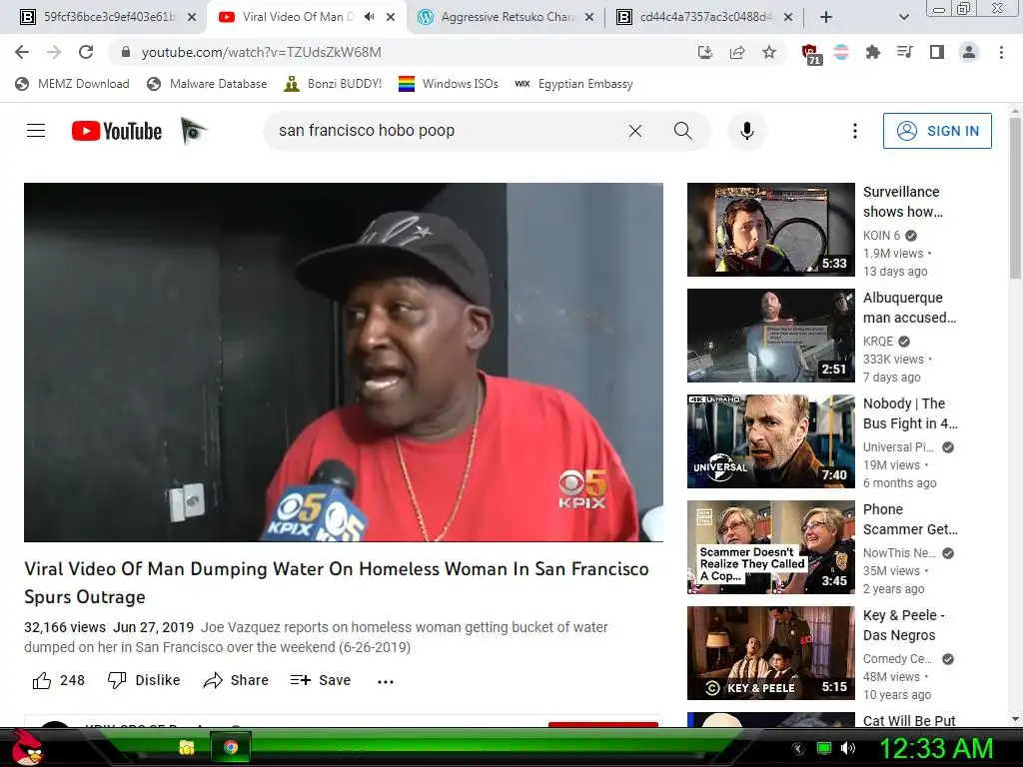Viewport: 1023px width, 767px height.
Task: Reload the page with the refresh icon
Action: (86, 52)
